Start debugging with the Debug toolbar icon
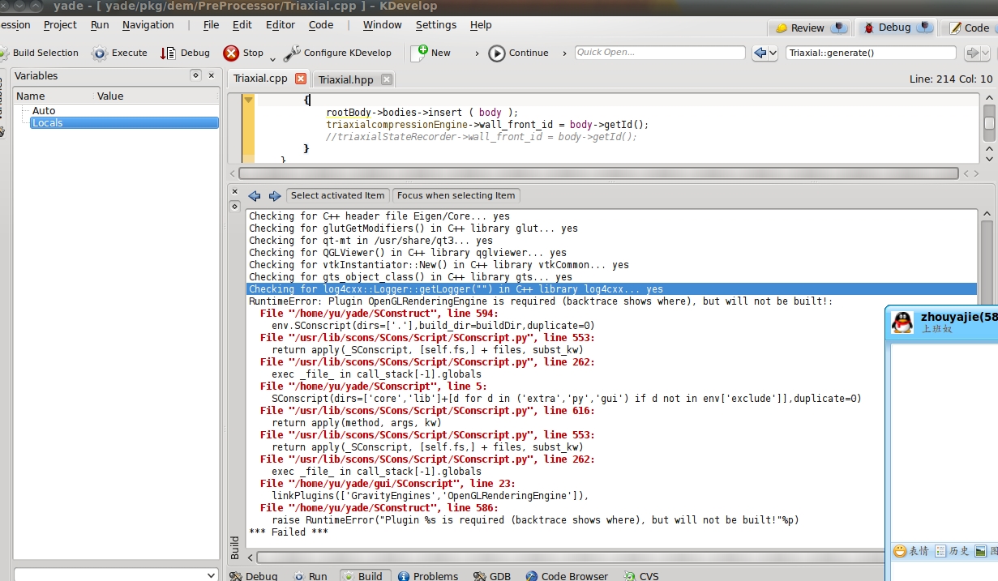 tap(168, 53)
